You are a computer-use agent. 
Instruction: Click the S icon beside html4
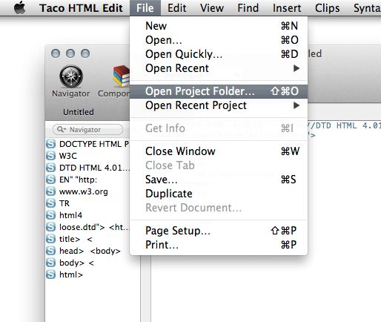point(51,215)
